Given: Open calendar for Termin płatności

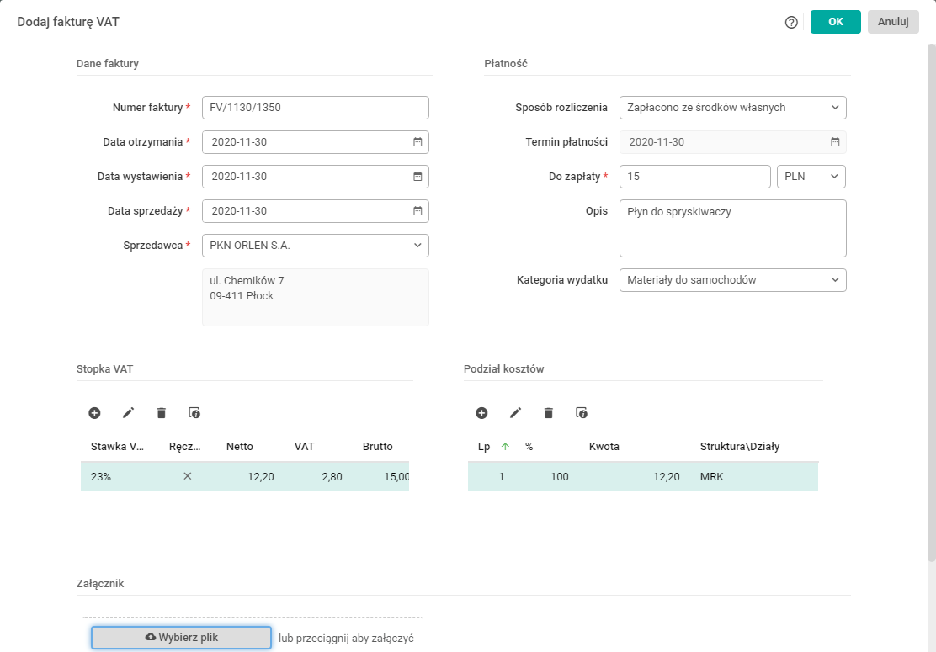Looking at the screenshot, I should click(834, 142).
